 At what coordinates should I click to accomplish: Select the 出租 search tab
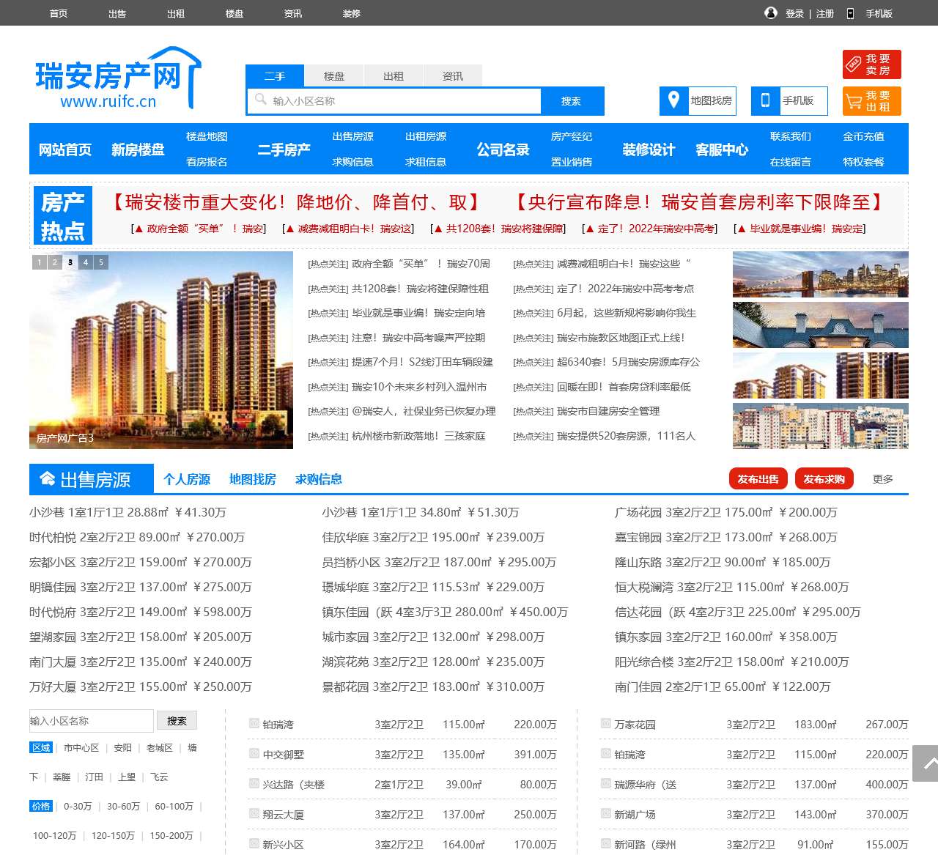[394, 75]
